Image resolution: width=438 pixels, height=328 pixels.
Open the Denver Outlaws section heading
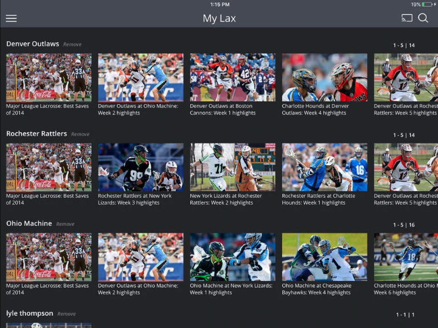tap(32, 44)
